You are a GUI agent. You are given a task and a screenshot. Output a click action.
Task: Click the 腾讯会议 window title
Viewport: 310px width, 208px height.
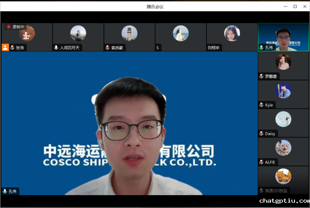point(155,7)
